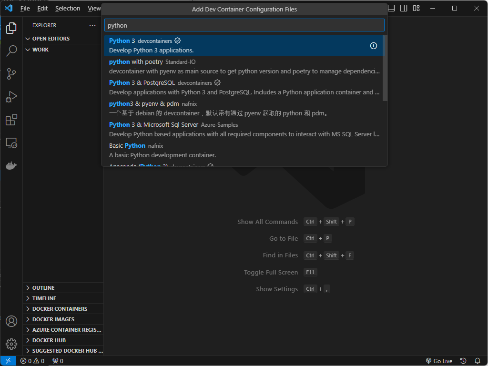Show errors and warnings count in status bar
The height and width of the screenshot is (366, 488).
point(32,361)
